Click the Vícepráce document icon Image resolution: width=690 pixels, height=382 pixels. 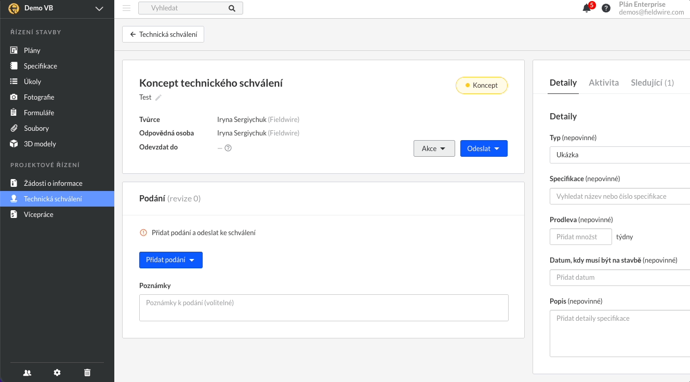click(14, 214)
